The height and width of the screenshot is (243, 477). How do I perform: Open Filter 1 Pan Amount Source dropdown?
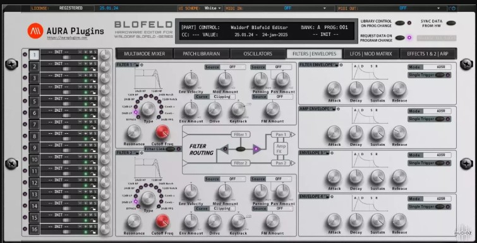pos(279,67)
